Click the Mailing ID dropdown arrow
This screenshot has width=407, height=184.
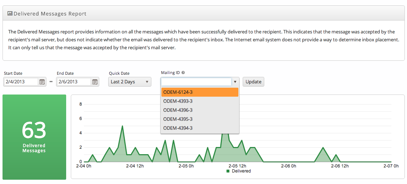[x=235, y=82]
